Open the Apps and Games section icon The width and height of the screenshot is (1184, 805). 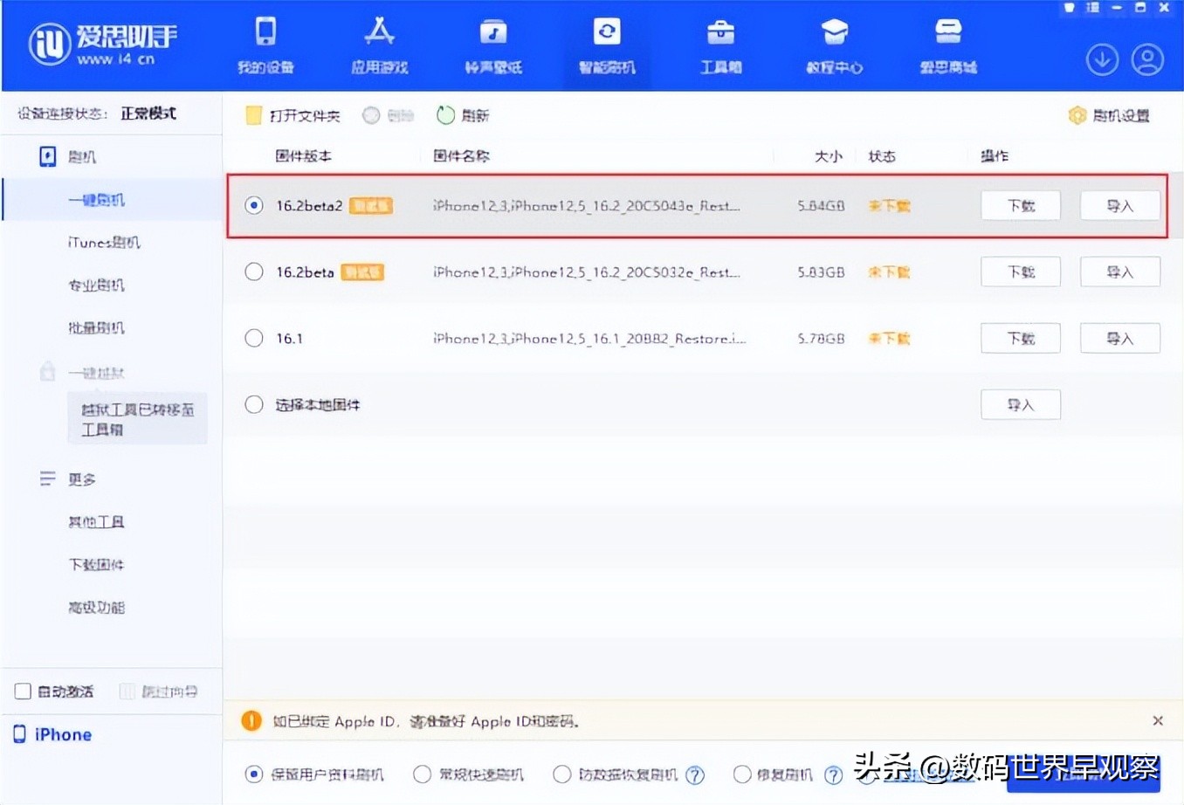379,44
